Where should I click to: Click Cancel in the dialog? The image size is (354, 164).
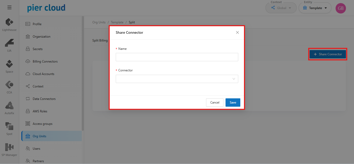(215, 102)
